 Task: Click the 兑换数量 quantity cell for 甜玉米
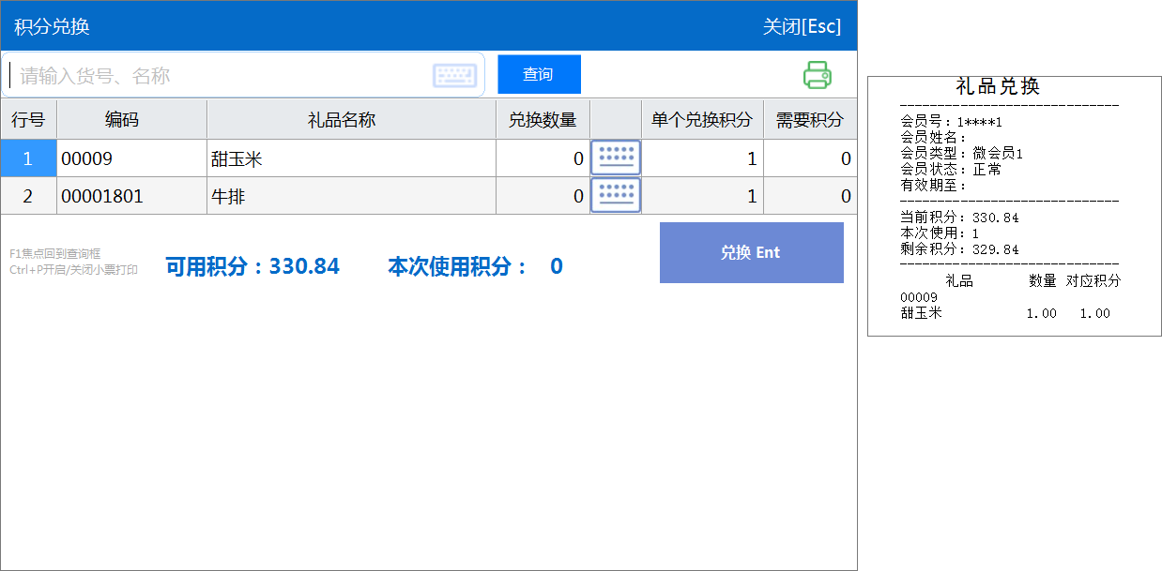tap(543, 159)
